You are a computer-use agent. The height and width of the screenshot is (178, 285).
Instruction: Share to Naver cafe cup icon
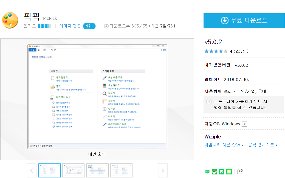[215, 172]
